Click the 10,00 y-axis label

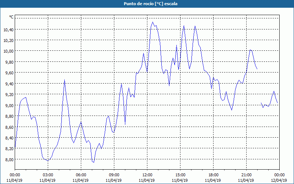pyautogui.click(x=8, y=51)
